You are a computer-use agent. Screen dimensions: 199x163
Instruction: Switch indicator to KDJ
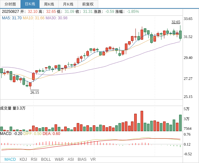(x=23, y=159)
